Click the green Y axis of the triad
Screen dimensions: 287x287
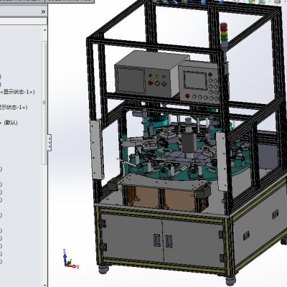click(x=69, y=262)
